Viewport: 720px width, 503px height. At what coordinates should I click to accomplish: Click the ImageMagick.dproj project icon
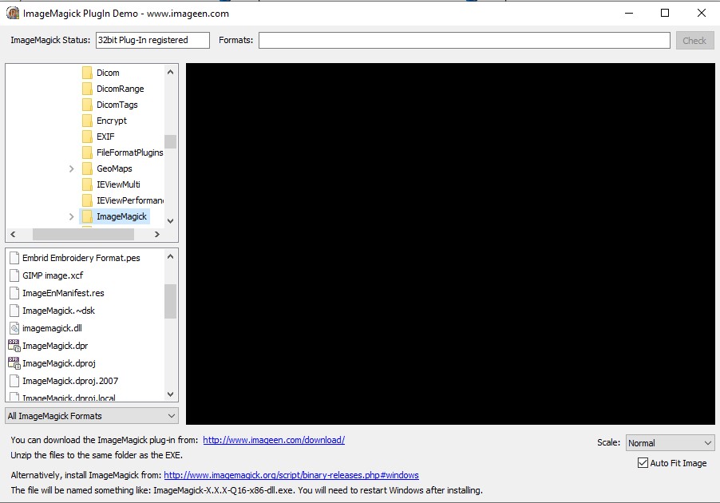(x=14, y=363)
